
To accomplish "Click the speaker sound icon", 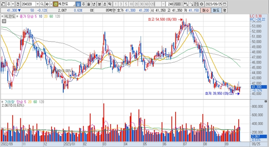I will point(47,4).
